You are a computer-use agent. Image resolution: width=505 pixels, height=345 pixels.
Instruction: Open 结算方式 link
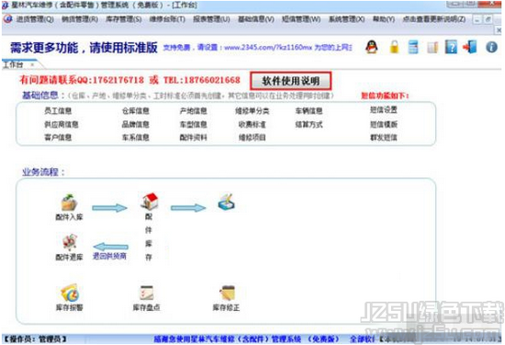pyautogui.click(x=309, y=125)
